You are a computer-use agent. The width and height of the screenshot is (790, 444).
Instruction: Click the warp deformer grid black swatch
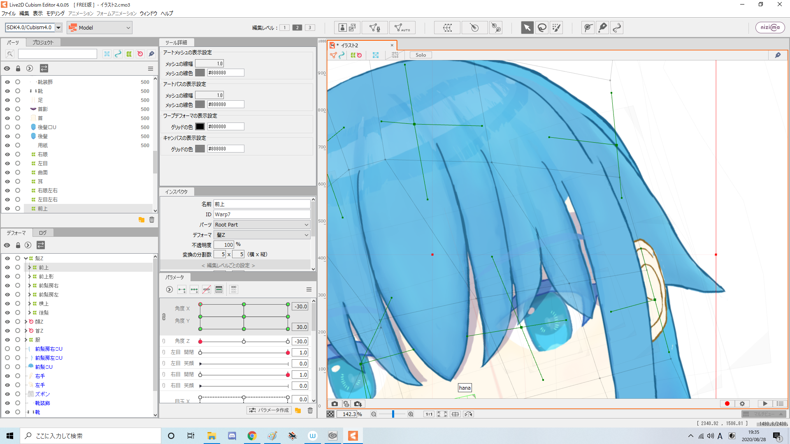(x=200, y=127)
